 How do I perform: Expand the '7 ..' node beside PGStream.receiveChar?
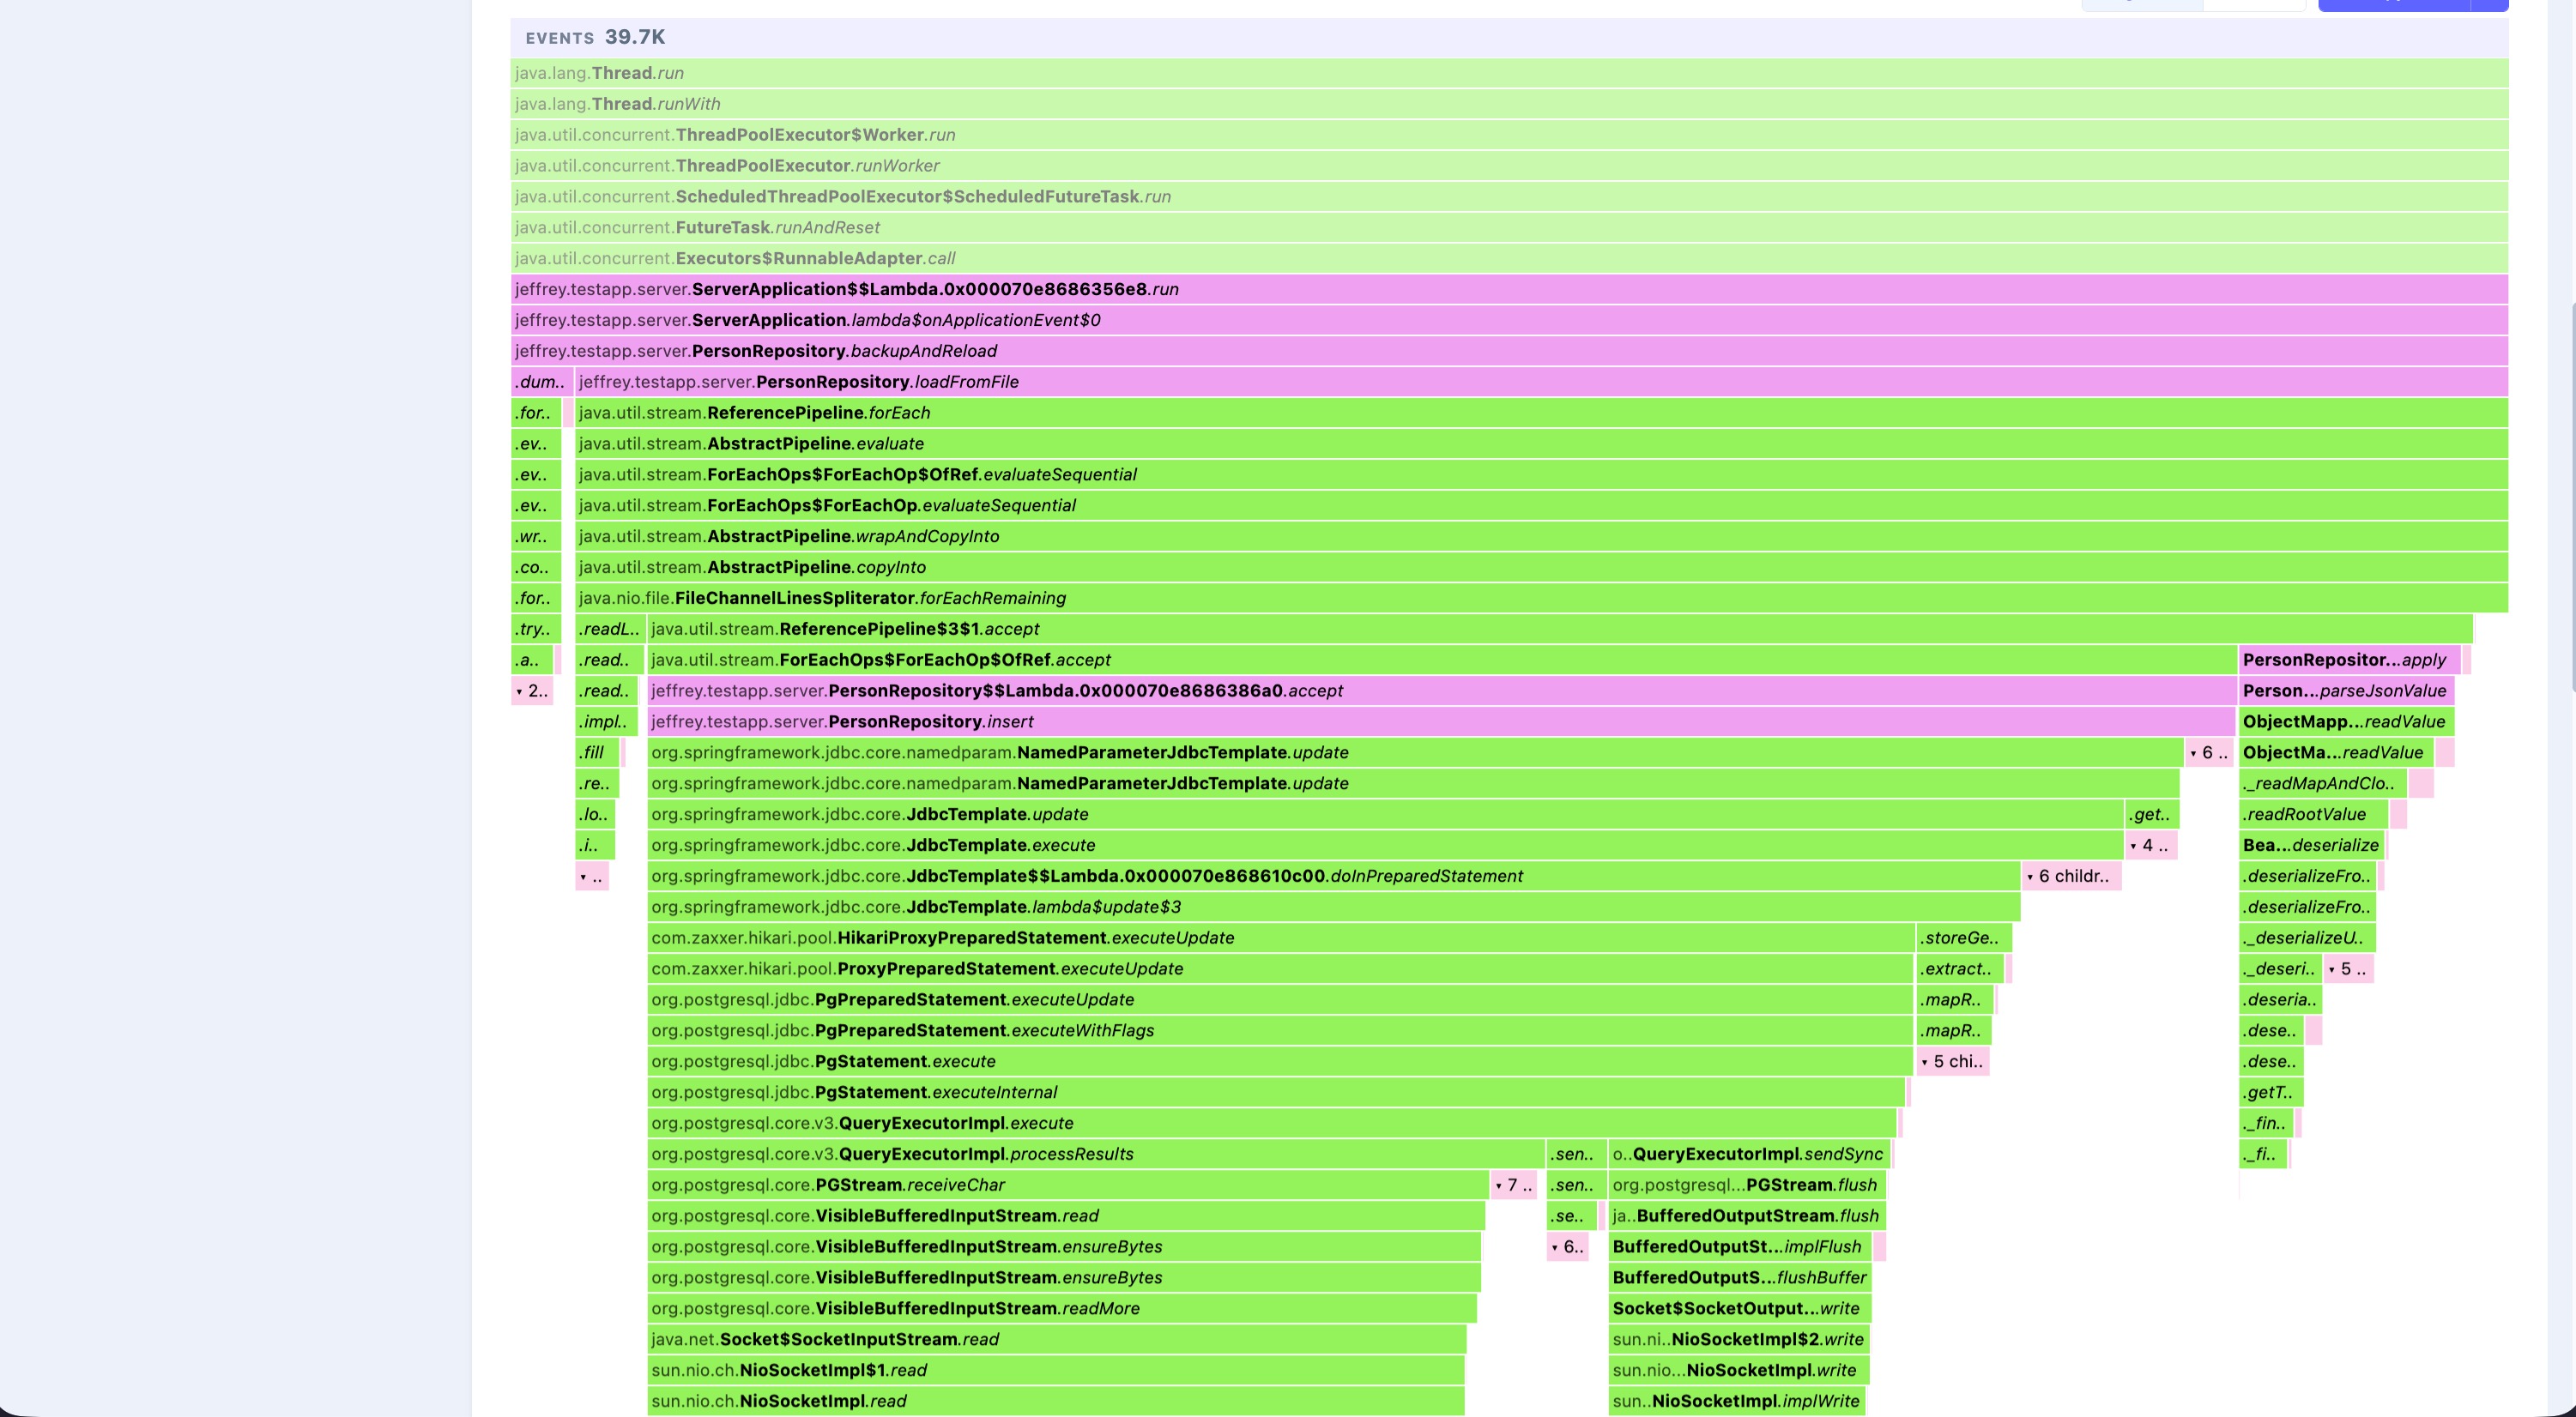(1513, 1185)
